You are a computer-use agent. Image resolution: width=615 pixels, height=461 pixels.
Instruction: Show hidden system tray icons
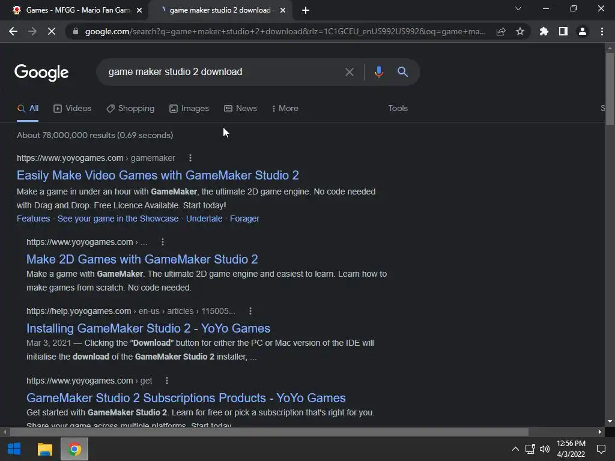point(515,449)
